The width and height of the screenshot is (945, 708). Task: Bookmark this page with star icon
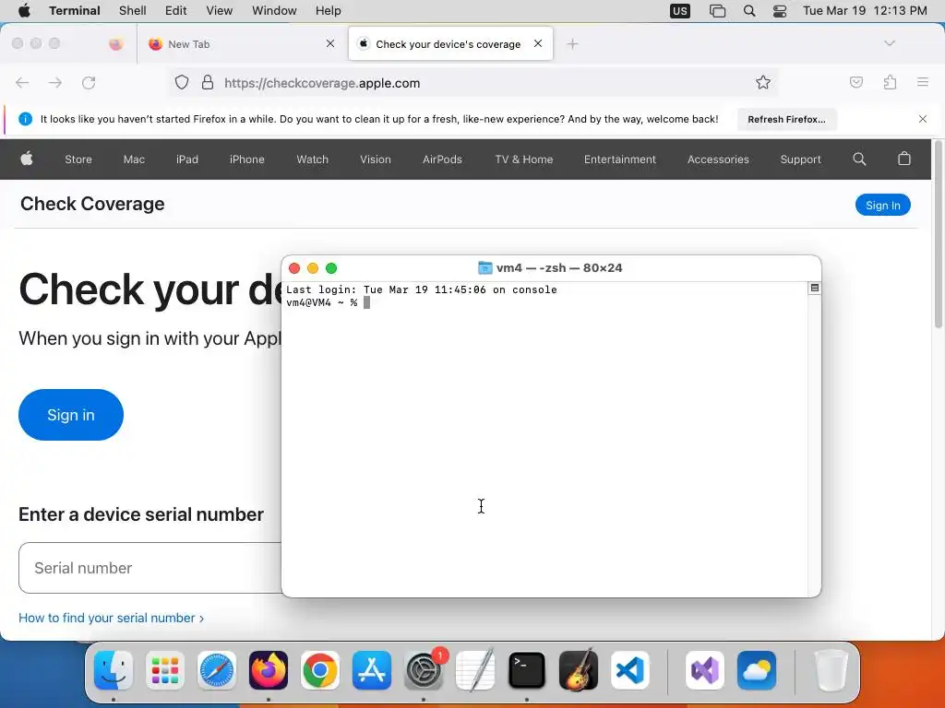coord(763,82)
